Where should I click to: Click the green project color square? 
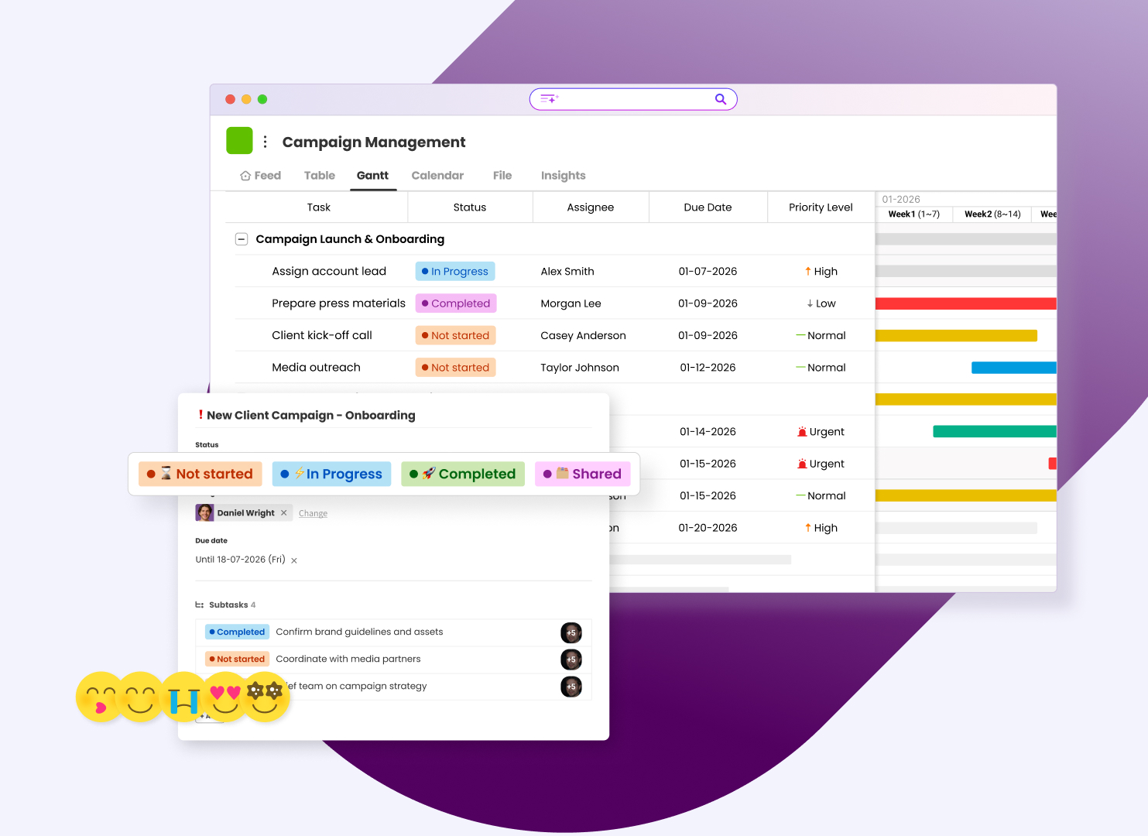click(x=239, y=141)
